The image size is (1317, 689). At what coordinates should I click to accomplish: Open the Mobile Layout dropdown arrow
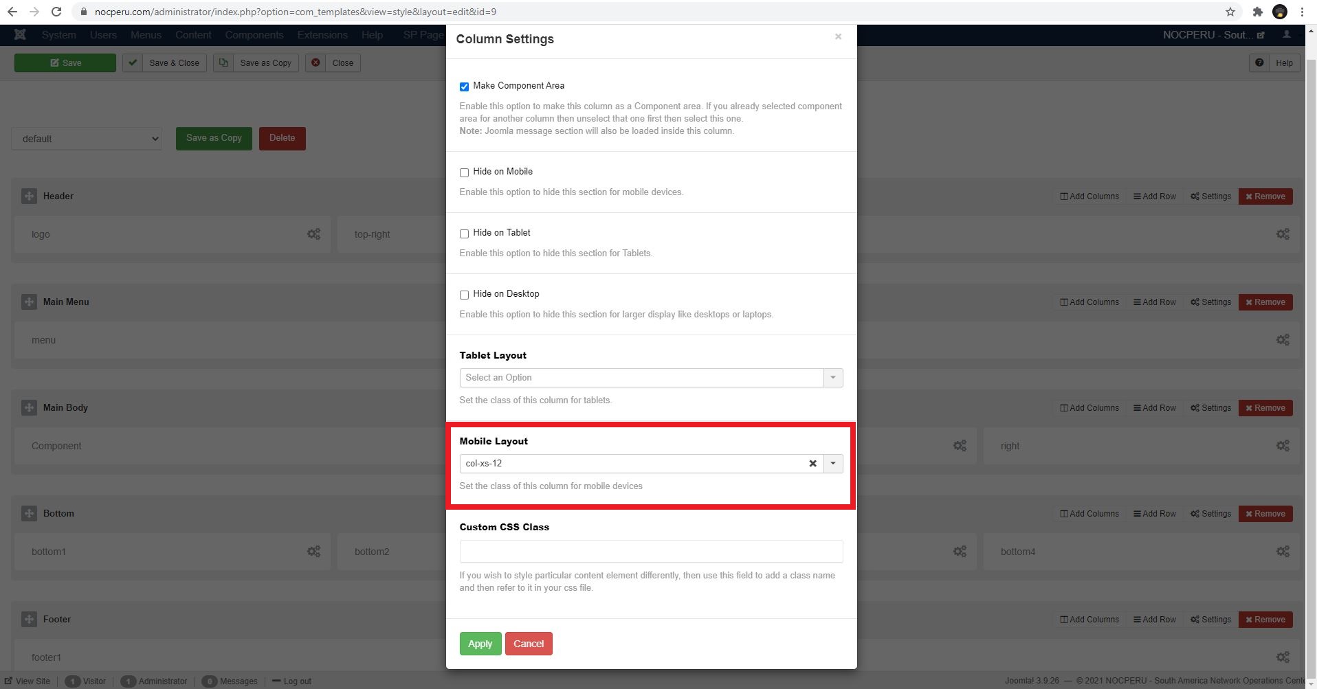click(832, 464)
